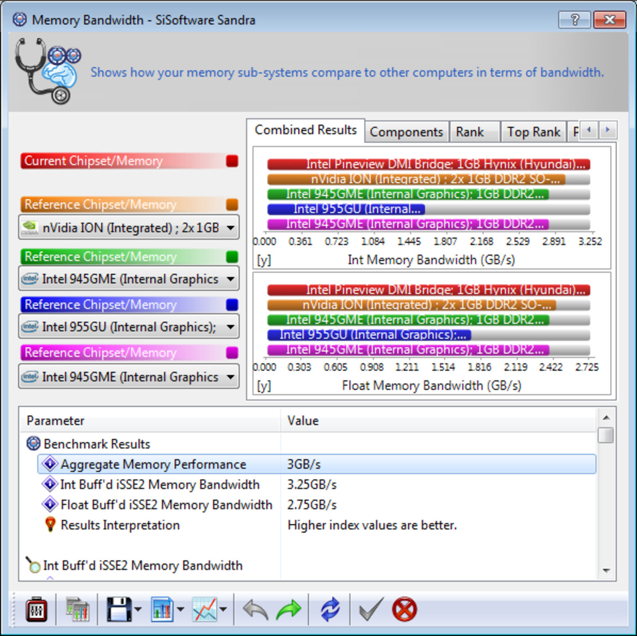This screenshot has height=636, width=637.
Task: Select Int Buff'd iSSE2 Memory Bandwidth 3.25GB/s row
Action: point(317,484)
